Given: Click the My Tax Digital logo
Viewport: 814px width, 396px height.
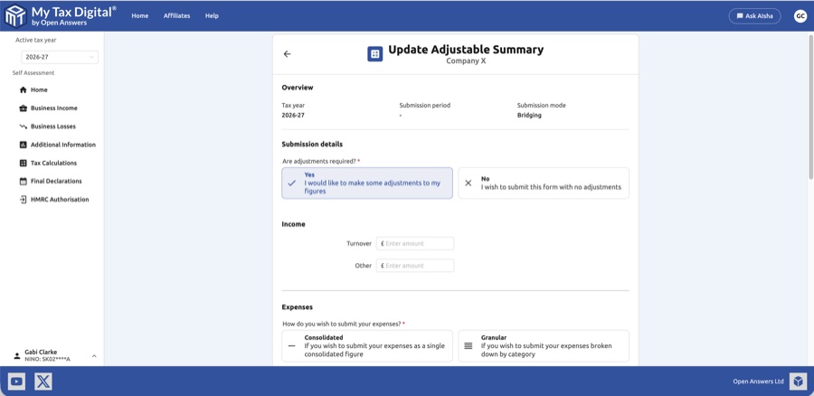Looking at the screenshot, I should (x=61, y=15).
